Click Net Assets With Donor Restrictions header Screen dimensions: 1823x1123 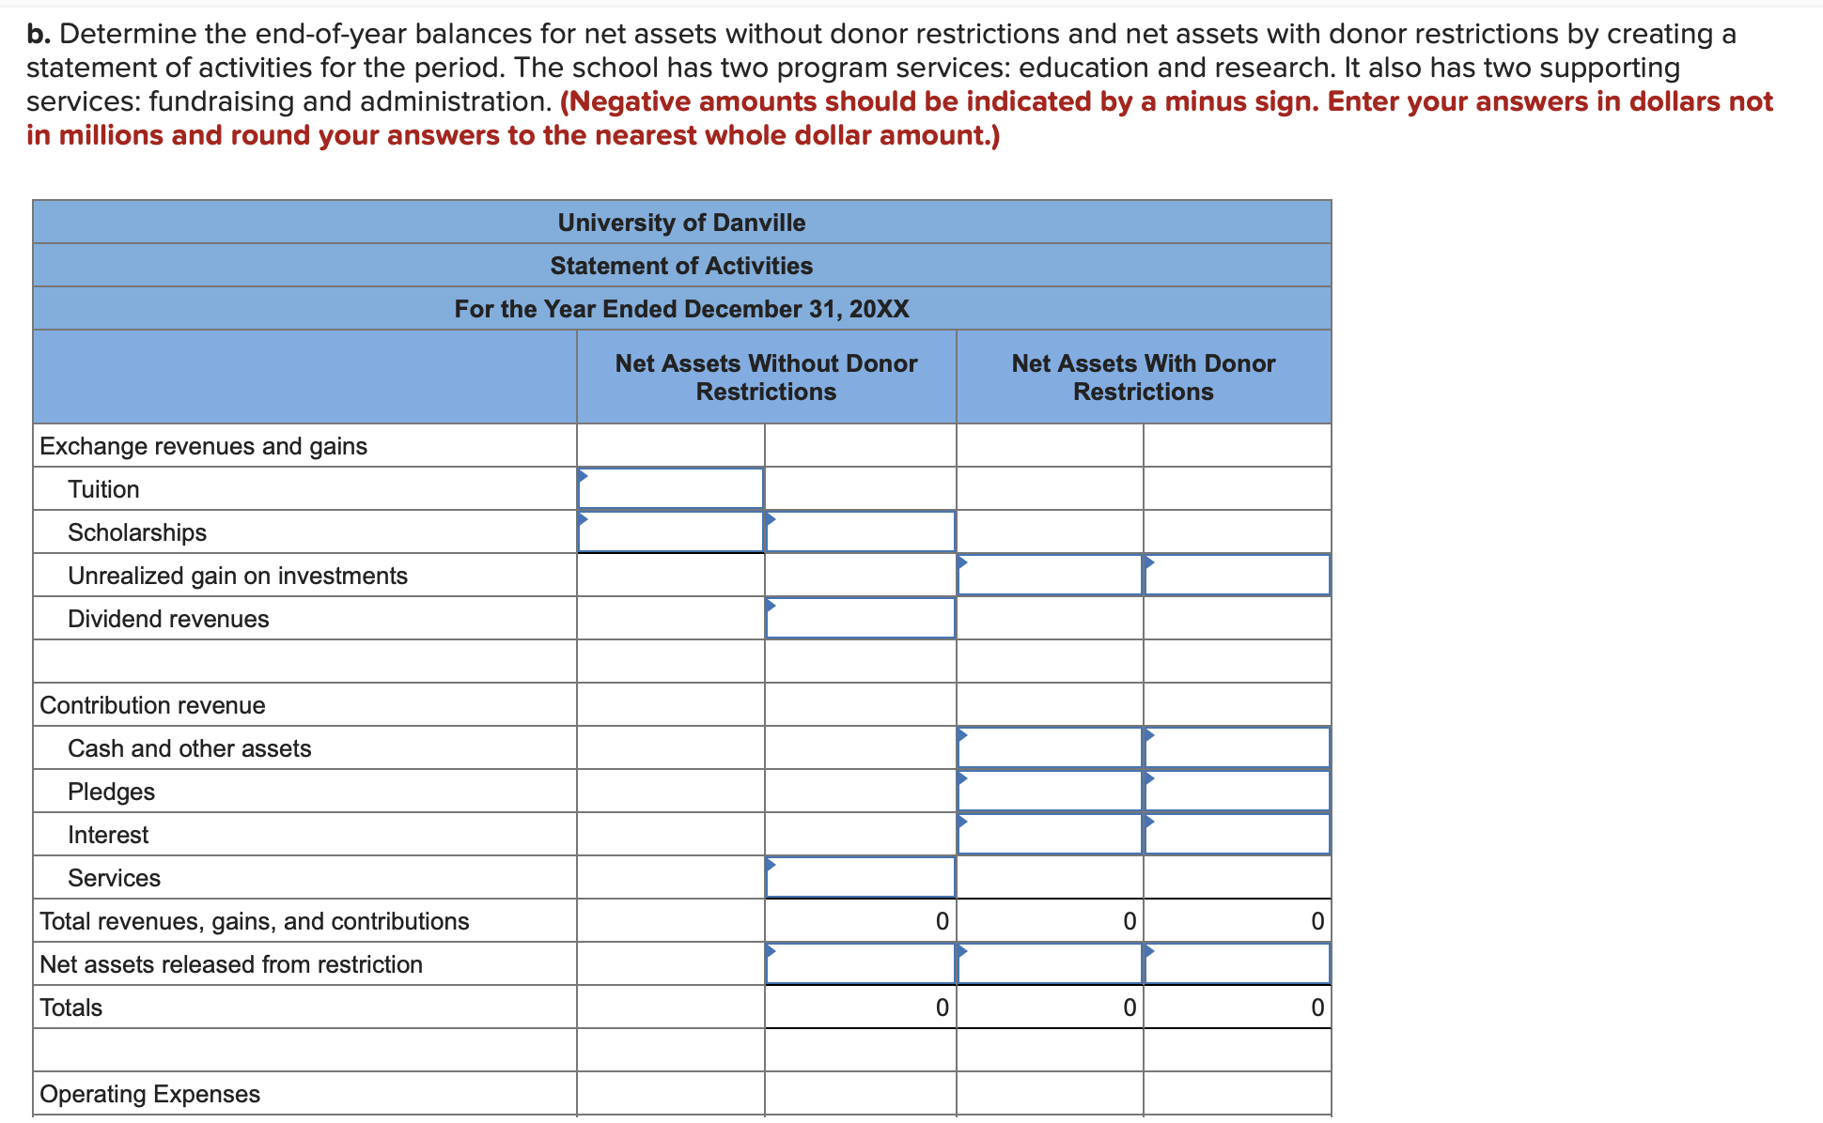pos(1143,377)
